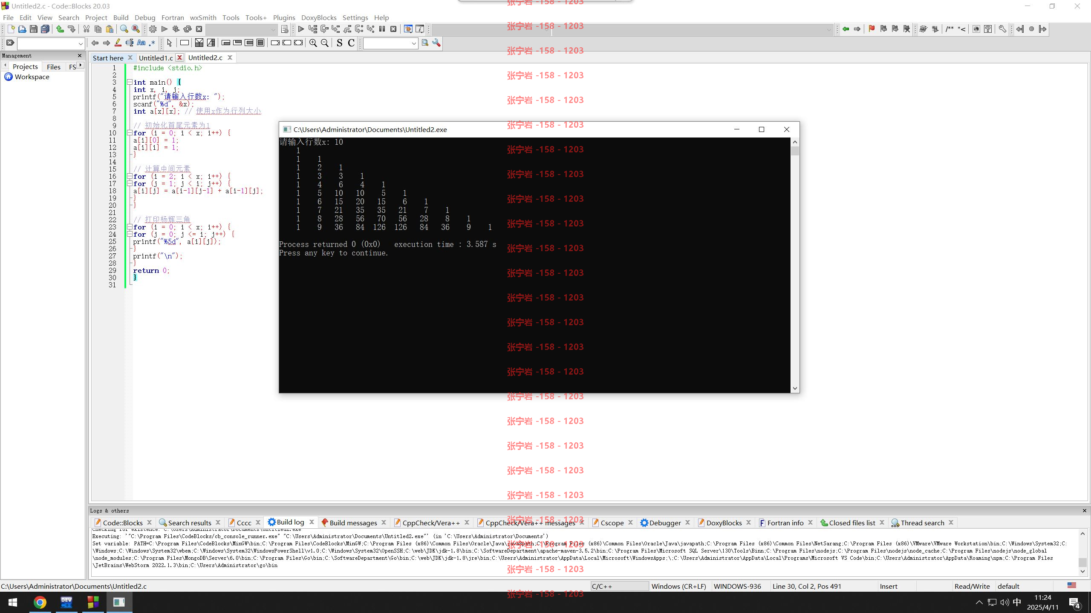
Task: Open the Plugins menu
Action: click(x=284, y=17)
